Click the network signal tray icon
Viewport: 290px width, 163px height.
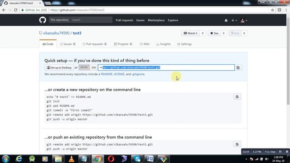(256, 159)
